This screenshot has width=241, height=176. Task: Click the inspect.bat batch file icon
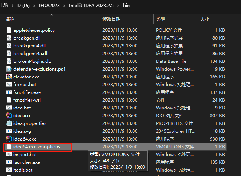(x=9, y=154)
